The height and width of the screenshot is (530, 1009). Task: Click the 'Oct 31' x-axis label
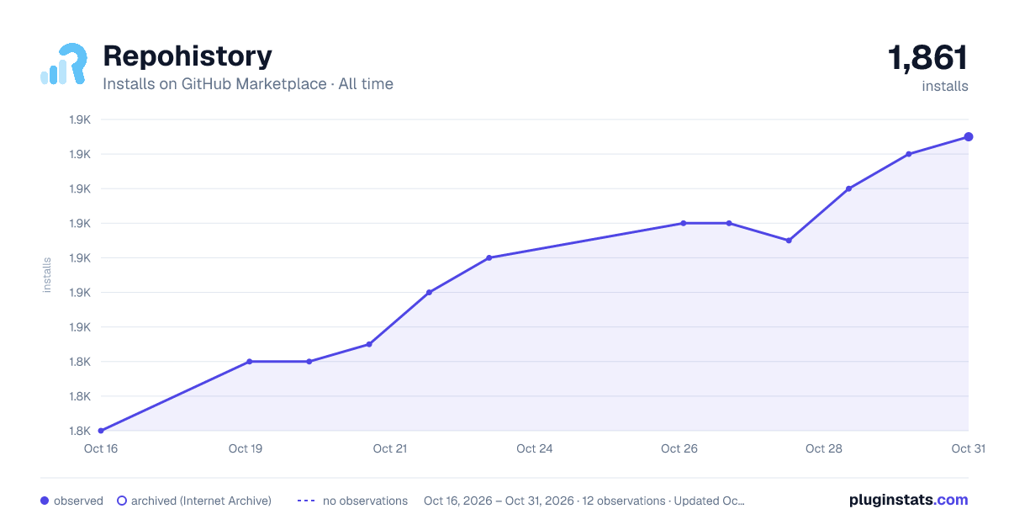(x=968, y=448)
